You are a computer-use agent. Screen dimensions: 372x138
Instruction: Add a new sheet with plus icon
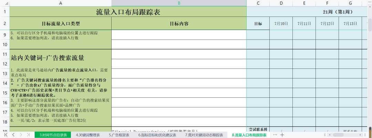coord(282,135)
